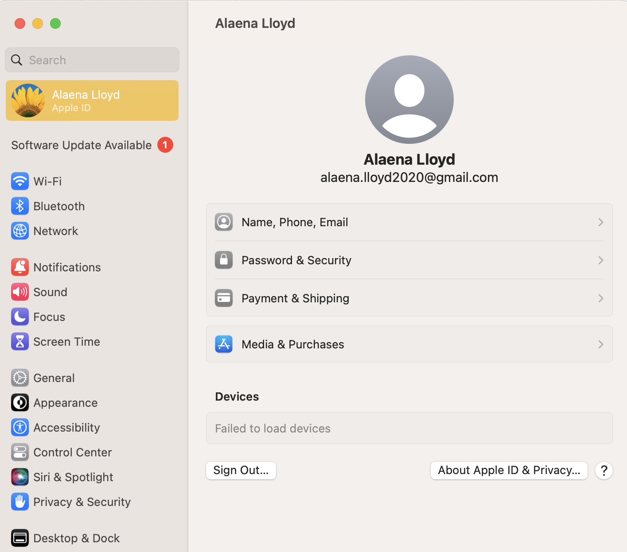The image size is (627, 552).
Task: Open the Privacy & Security label
Action: [82, 502]
